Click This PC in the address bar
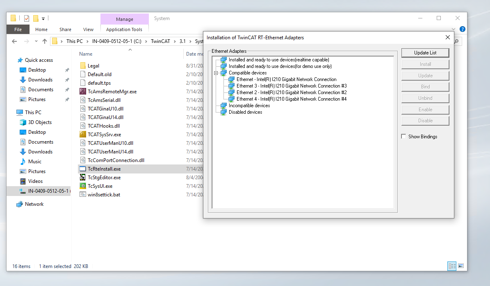490x286 pixels. (x=74, y=41)
